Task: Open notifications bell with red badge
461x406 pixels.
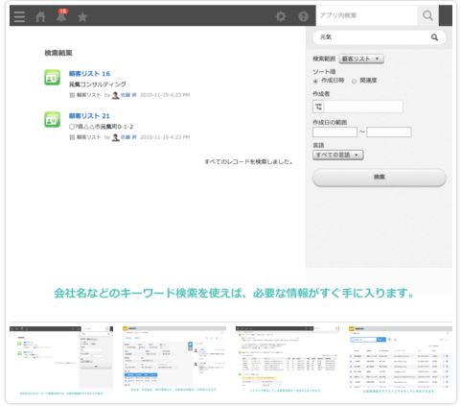Action: point(61,15)
